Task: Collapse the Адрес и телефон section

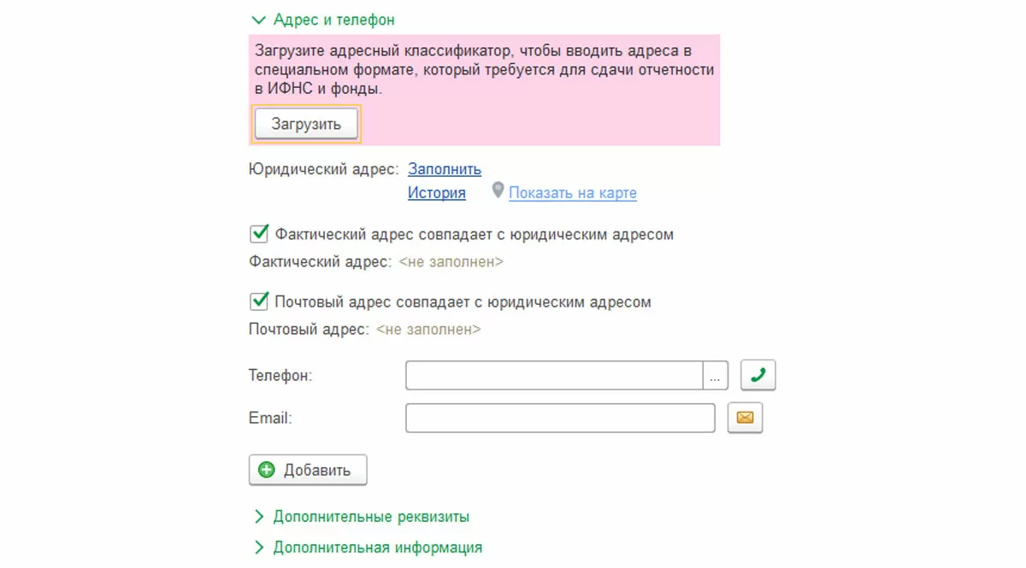Action: [x=259, y=20]
